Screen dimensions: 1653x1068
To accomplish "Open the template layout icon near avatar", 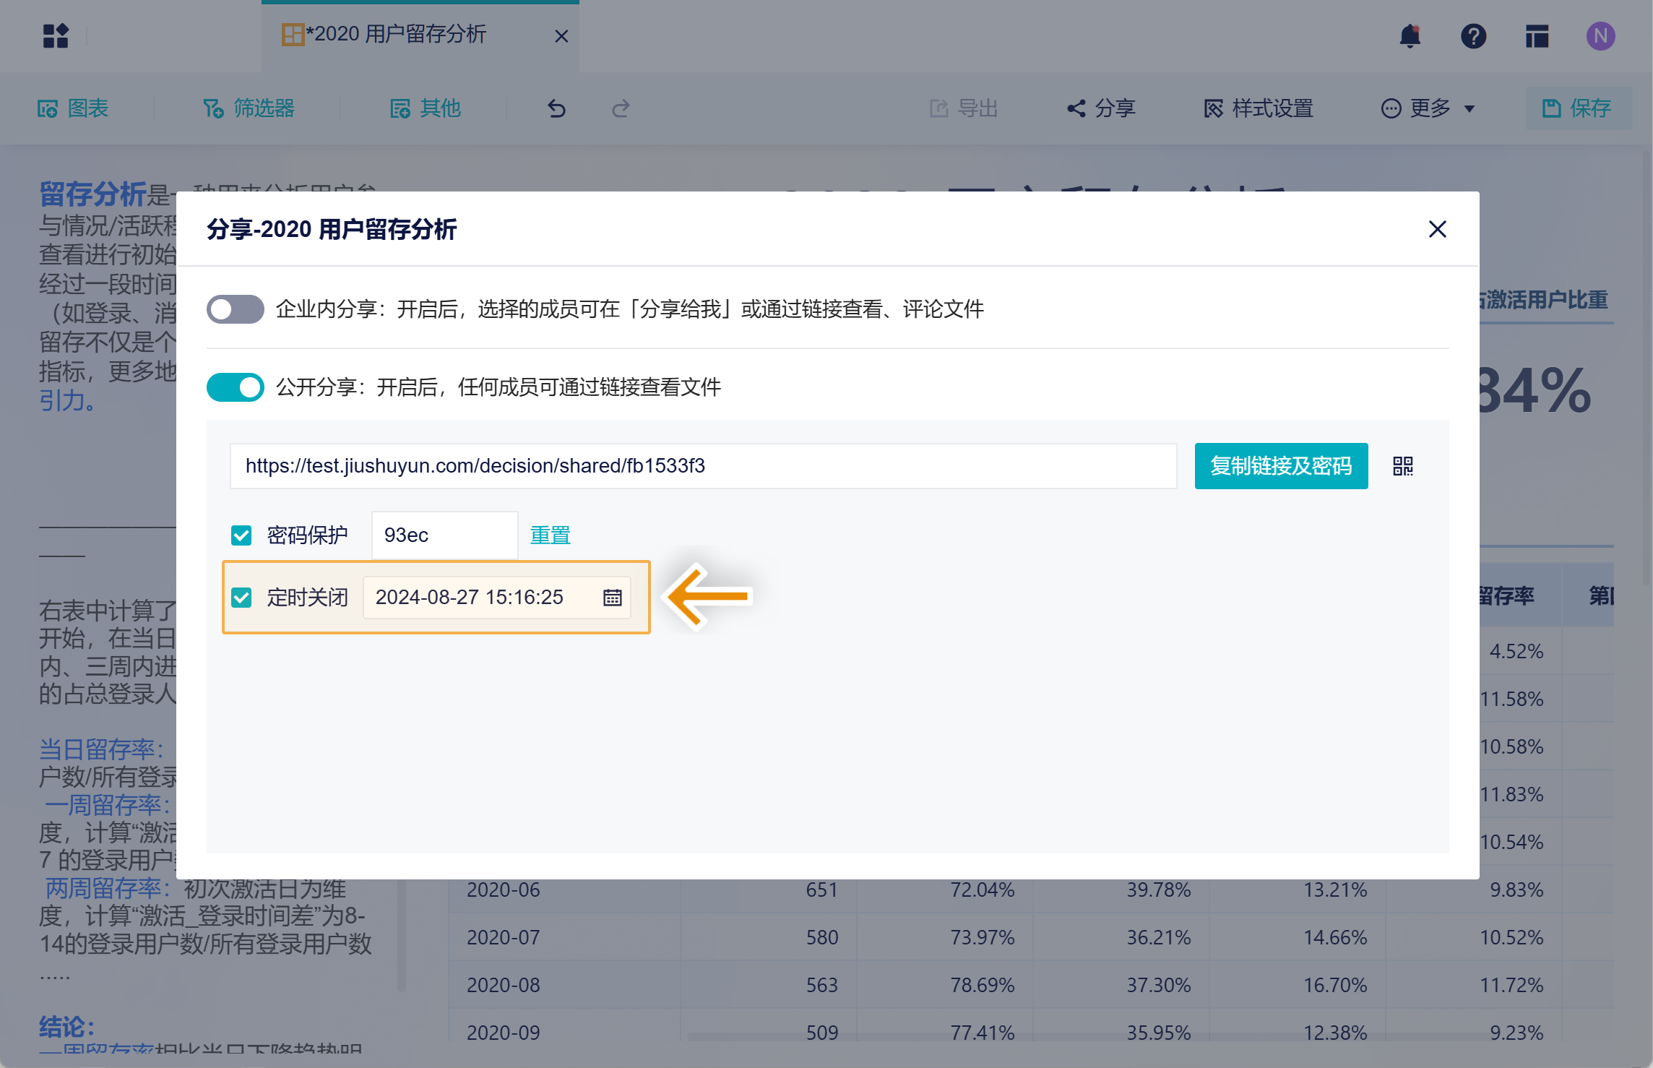I will [1537, 35].
